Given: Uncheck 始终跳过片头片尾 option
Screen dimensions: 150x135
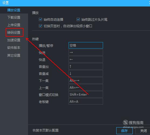Looking at the screenshot, I should coord(78,19).
